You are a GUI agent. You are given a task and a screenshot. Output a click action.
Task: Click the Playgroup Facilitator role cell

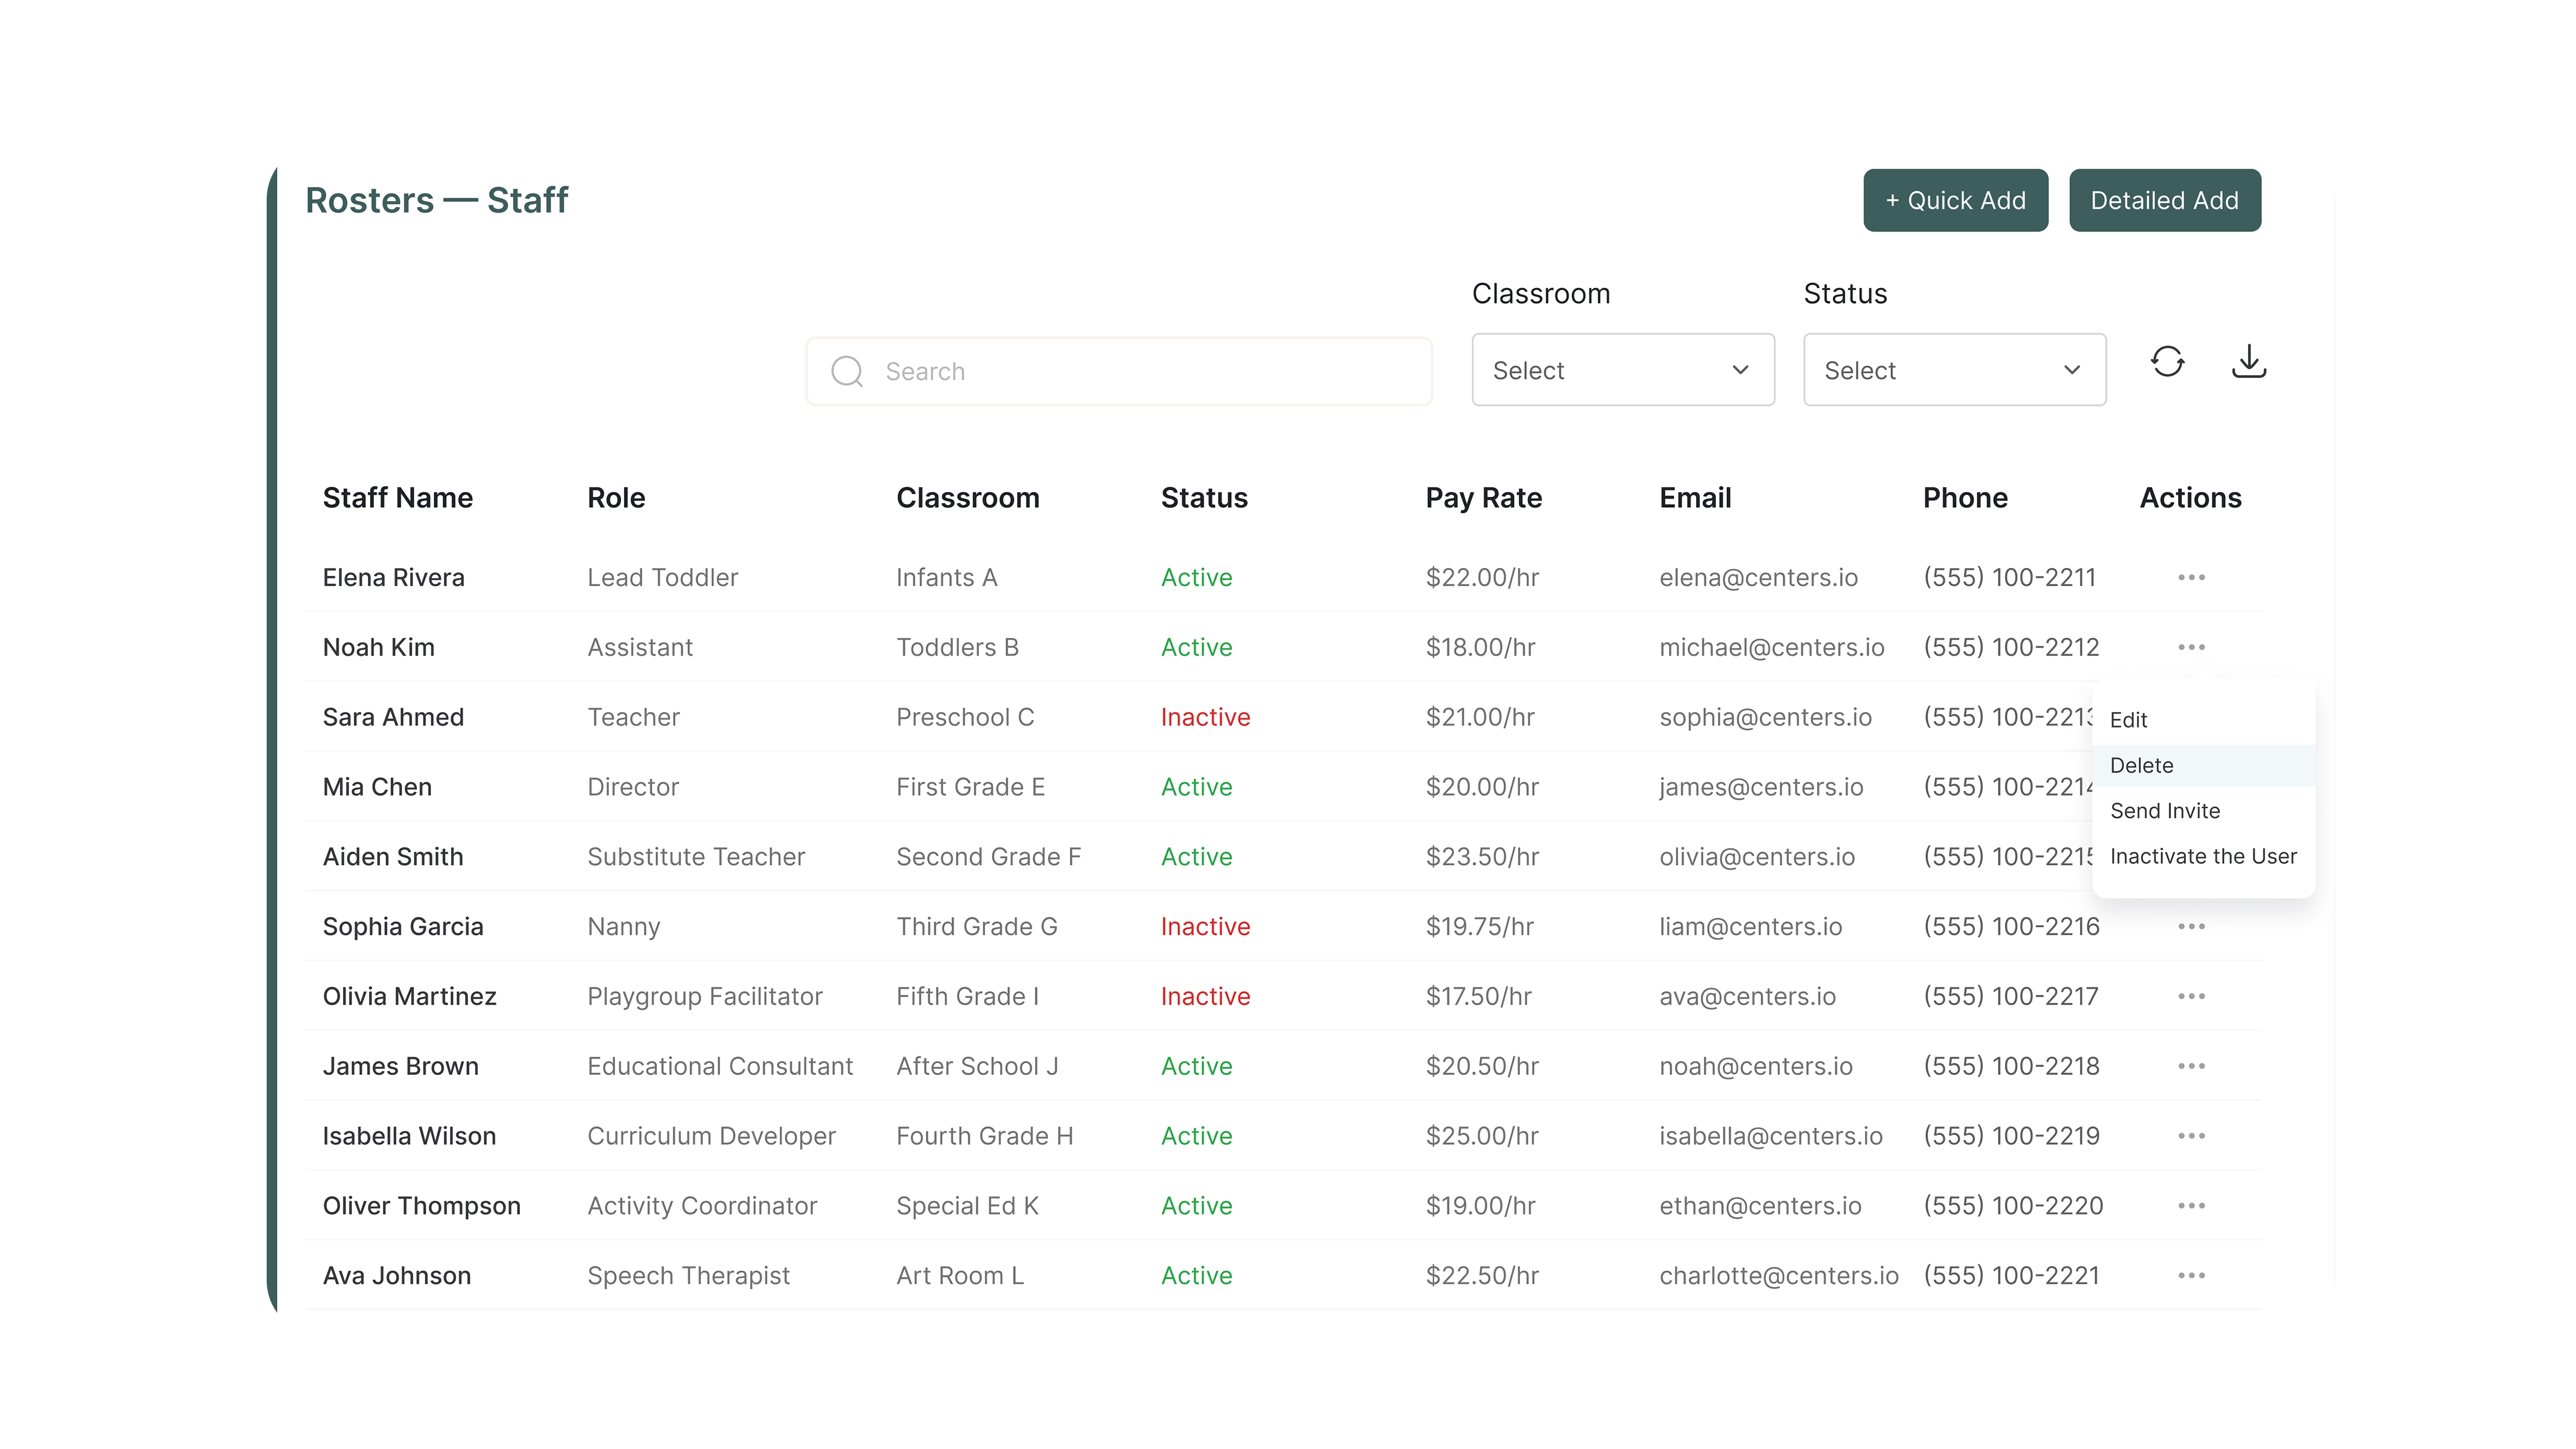(705, 997)
